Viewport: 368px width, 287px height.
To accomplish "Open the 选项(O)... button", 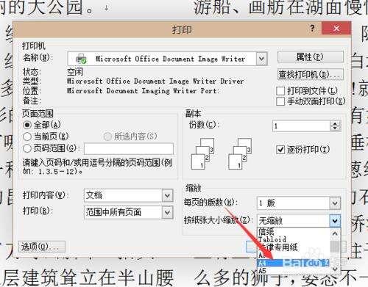I will point(42,247).
